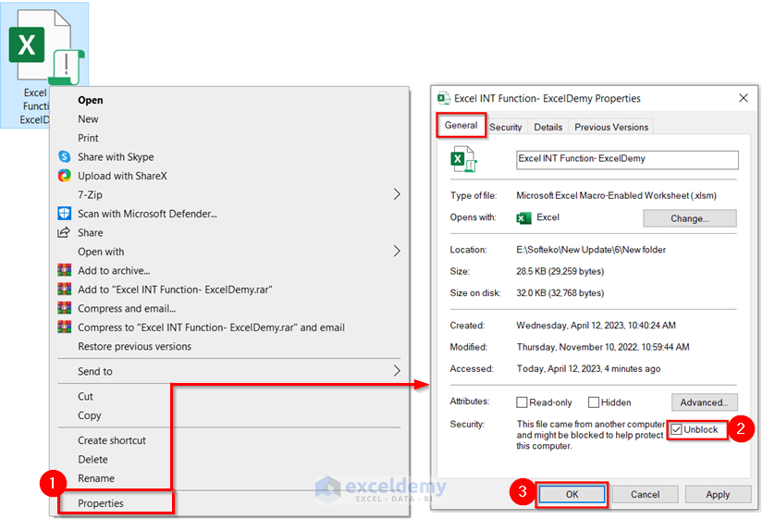
Task: Click the file type Microsoft Excel Macro-Enabled Worksheet text
Action: pyautogui.click(x=616, y=196)
